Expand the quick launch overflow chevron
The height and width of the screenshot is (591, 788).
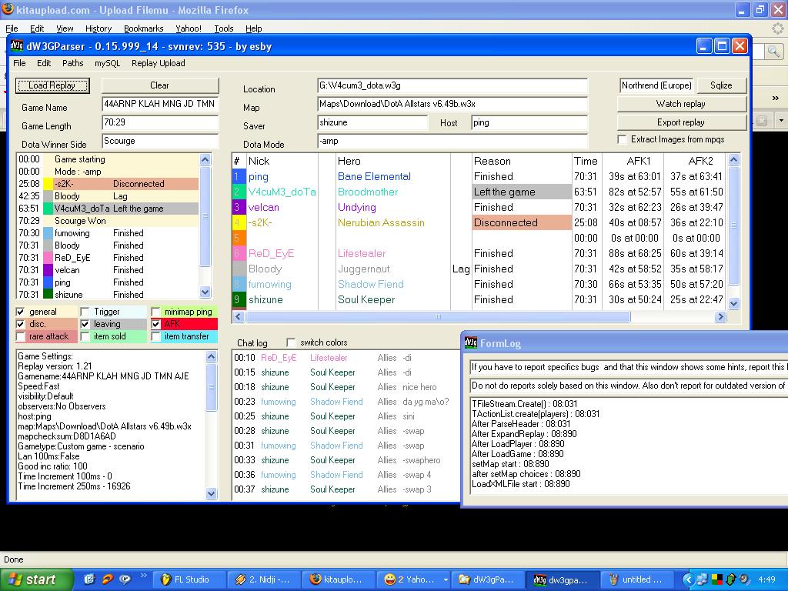pyautogui.click(x=143, y=576)
